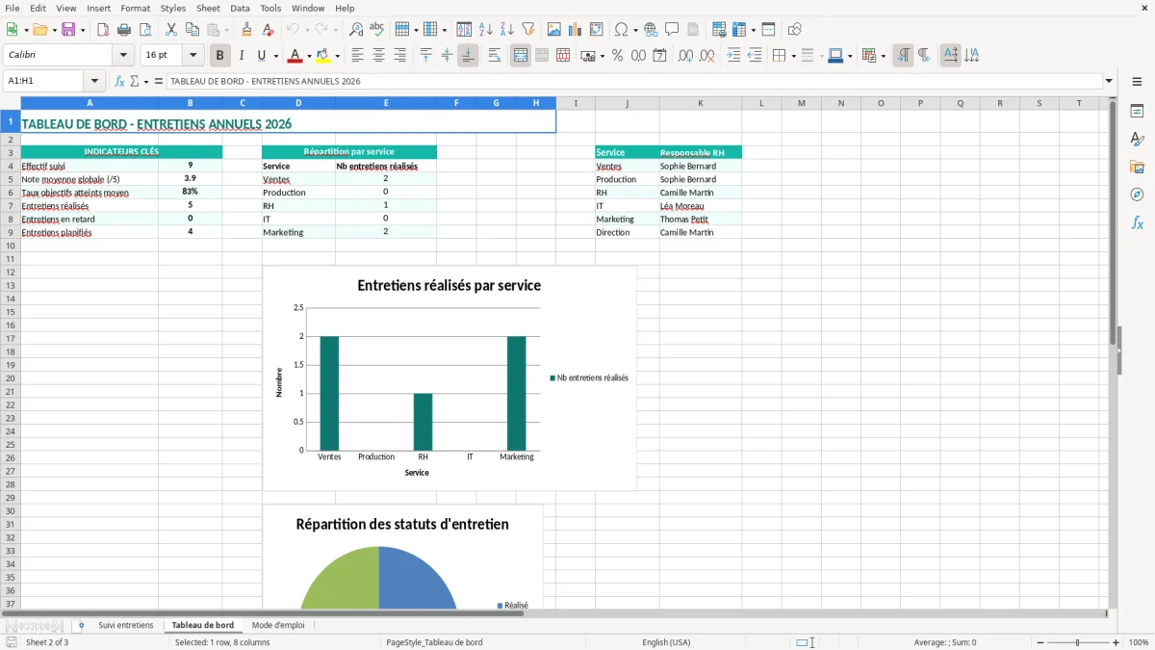Click the Insert Chart icon
Image resolution: width=1155 pixels, height=650 pixels.
click(x=575, y=30)
